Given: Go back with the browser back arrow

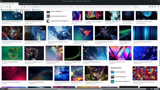Looking at the screenshot, I should point(2,7).
